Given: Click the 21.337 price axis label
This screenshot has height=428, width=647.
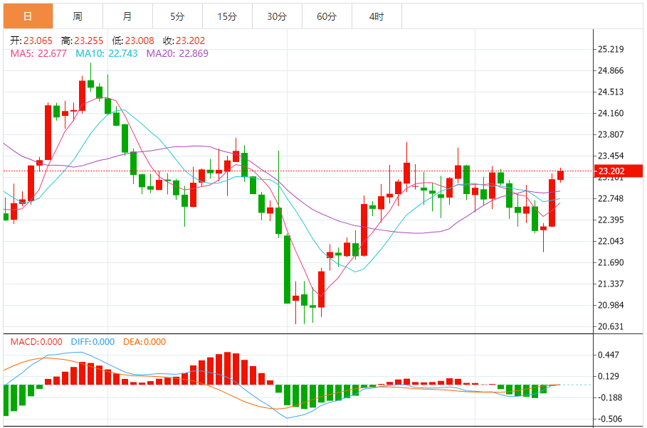Looking at the screenshot, I should point(611,284).
